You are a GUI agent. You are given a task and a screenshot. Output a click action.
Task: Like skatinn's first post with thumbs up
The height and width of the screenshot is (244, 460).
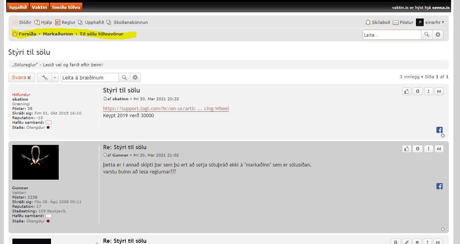click(406, 91)
